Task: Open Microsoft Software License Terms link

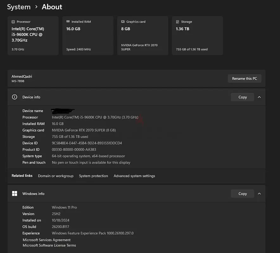Action: tap(49, 245)
